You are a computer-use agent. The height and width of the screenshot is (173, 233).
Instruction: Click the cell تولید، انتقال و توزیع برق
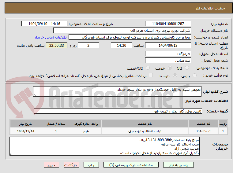(145, 131)
